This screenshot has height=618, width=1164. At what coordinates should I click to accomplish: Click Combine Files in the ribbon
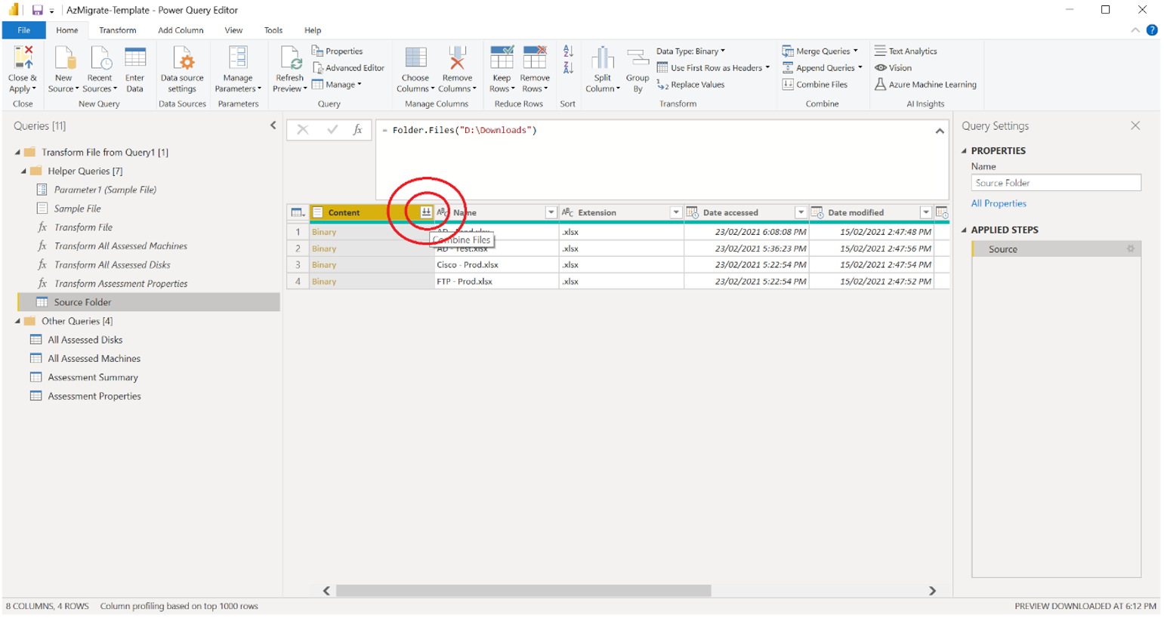pos(815,85)
